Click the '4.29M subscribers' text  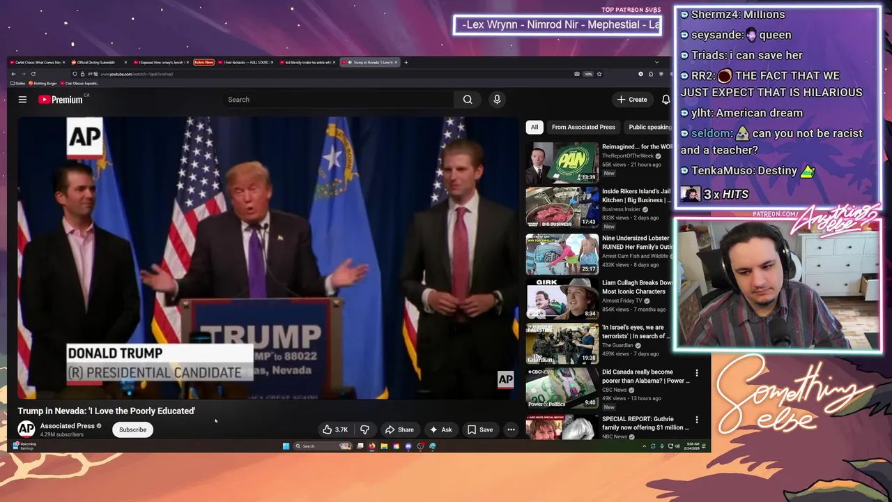coord(62,434)
